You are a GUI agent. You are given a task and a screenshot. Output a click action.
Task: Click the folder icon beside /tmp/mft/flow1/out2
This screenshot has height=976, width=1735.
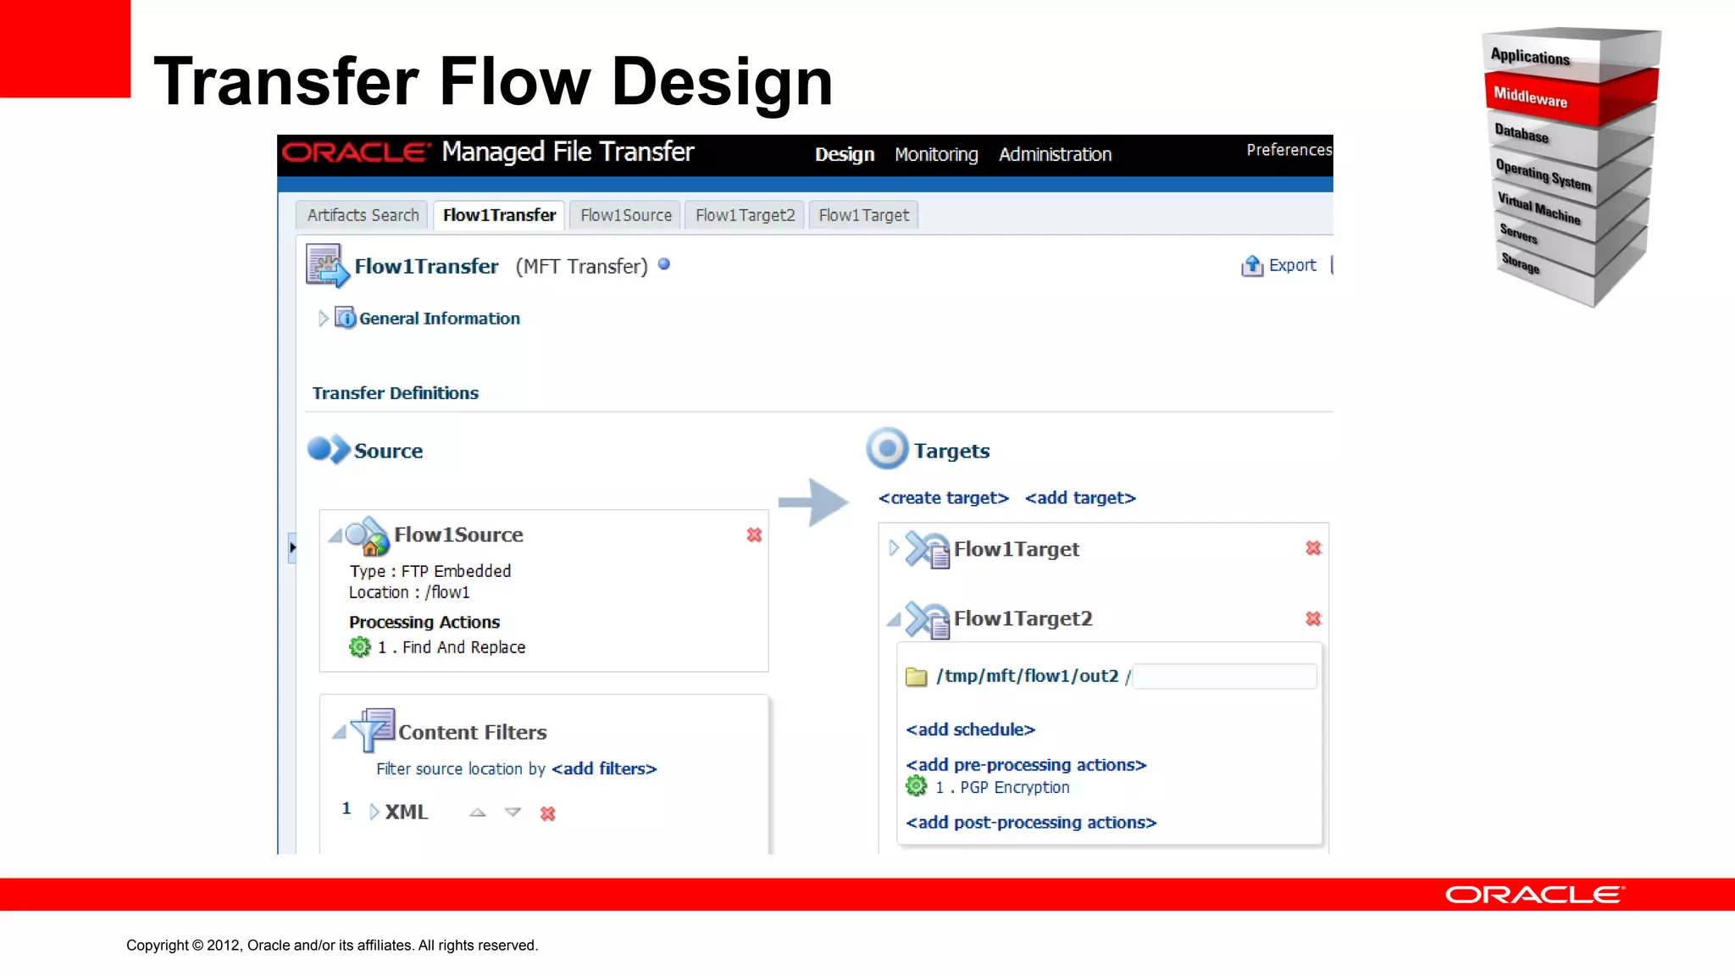point(916,676)
